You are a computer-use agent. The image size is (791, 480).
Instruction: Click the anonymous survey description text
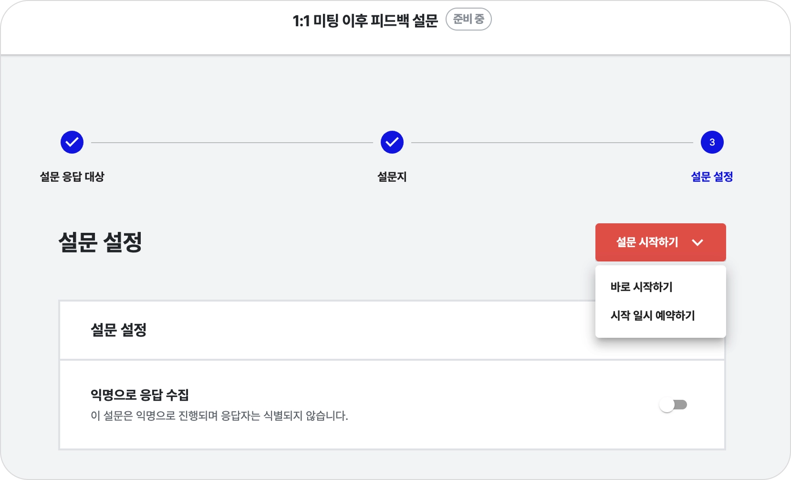pos(219,416)
